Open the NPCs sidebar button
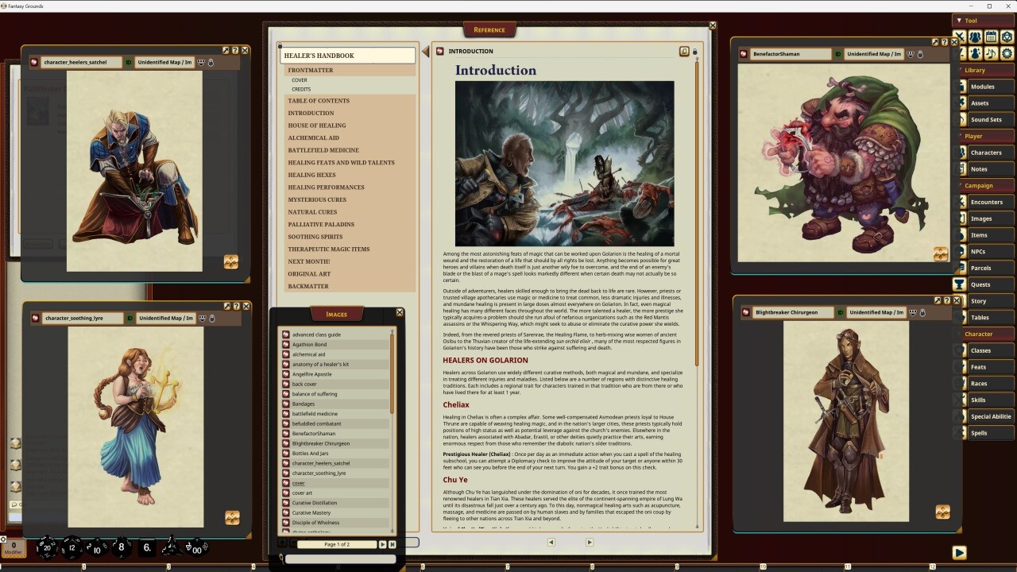Viewport: 1017px width, 572px height. click(985, 251)
